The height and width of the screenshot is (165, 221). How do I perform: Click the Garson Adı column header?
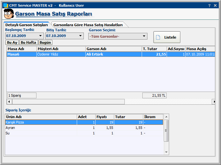tap(113, 49)
